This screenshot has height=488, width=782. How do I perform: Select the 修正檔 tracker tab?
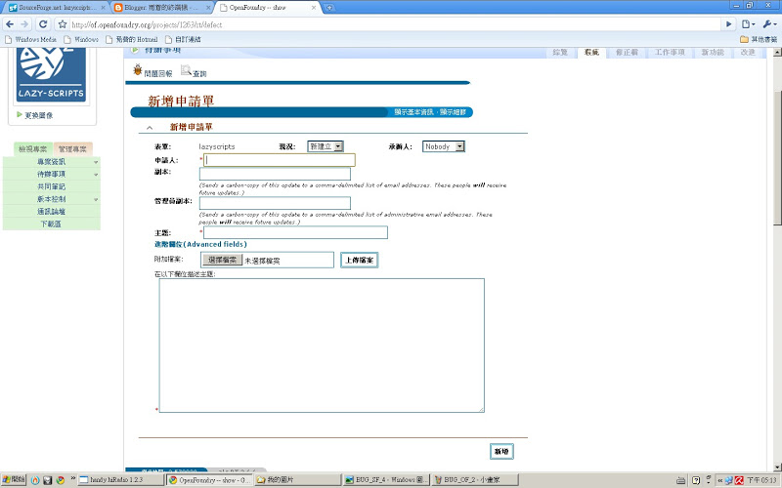pos(627,53)
